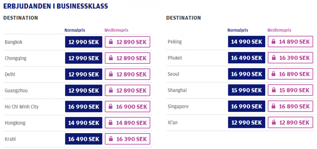
Task: Choose Ho Chi Minh City 16 900 SEK member price
Action: (128, 107)
